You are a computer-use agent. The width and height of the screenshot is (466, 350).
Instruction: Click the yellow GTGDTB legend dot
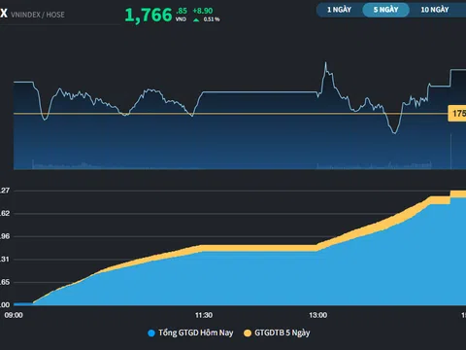click(248, 333)
